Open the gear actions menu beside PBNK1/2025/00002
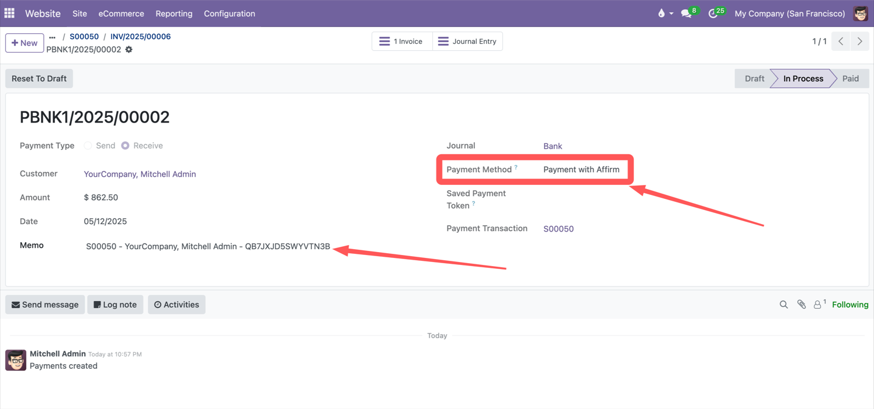874x409 pixels. click(x=129, y=50)
